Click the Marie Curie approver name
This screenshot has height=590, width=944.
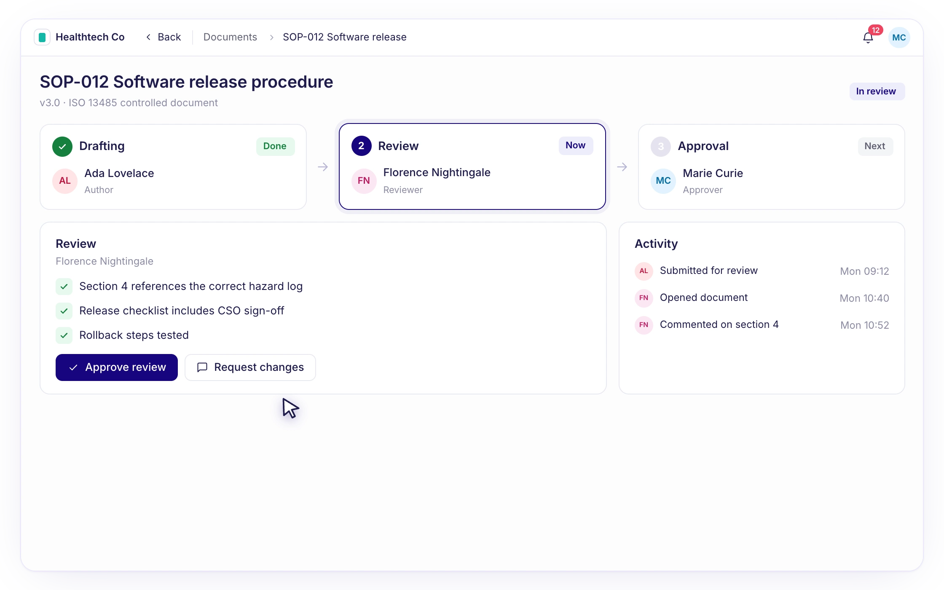tap(713, 173)
